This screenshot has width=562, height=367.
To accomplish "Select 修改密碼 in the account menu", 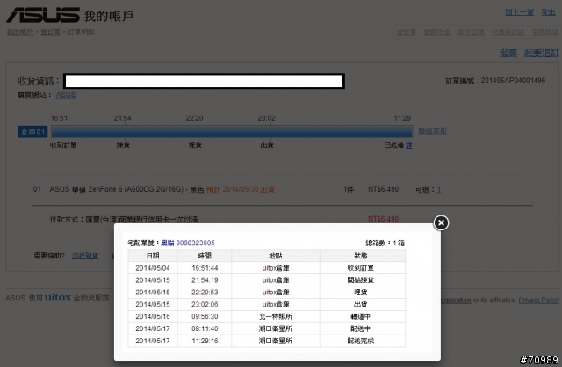I will click(x=471, y=32).
